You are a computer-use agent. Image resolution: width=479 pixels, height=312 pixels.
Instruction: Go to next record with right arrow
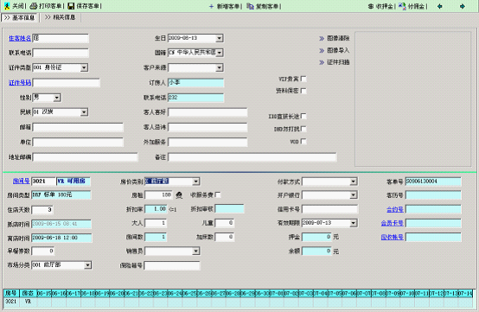click(x=463, y=6)
